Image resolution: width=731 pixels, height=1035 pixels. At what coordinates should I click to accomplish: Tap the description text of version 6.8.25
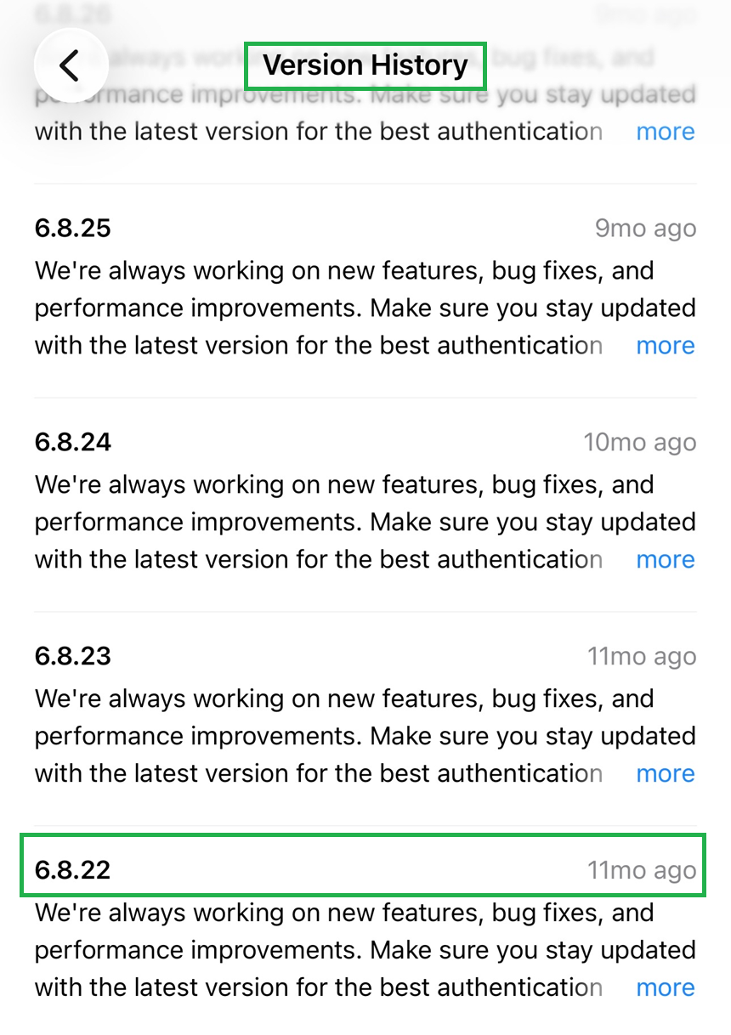click(340, 308)
